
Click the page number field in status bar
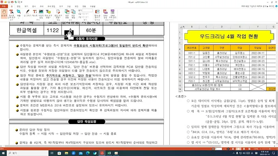pos(218,149)
